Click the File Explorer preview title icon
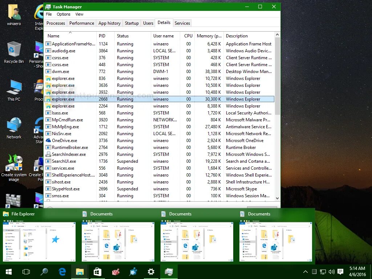Image resolution: width=372 pixels, height=279 pixels. tap(6, 214)
